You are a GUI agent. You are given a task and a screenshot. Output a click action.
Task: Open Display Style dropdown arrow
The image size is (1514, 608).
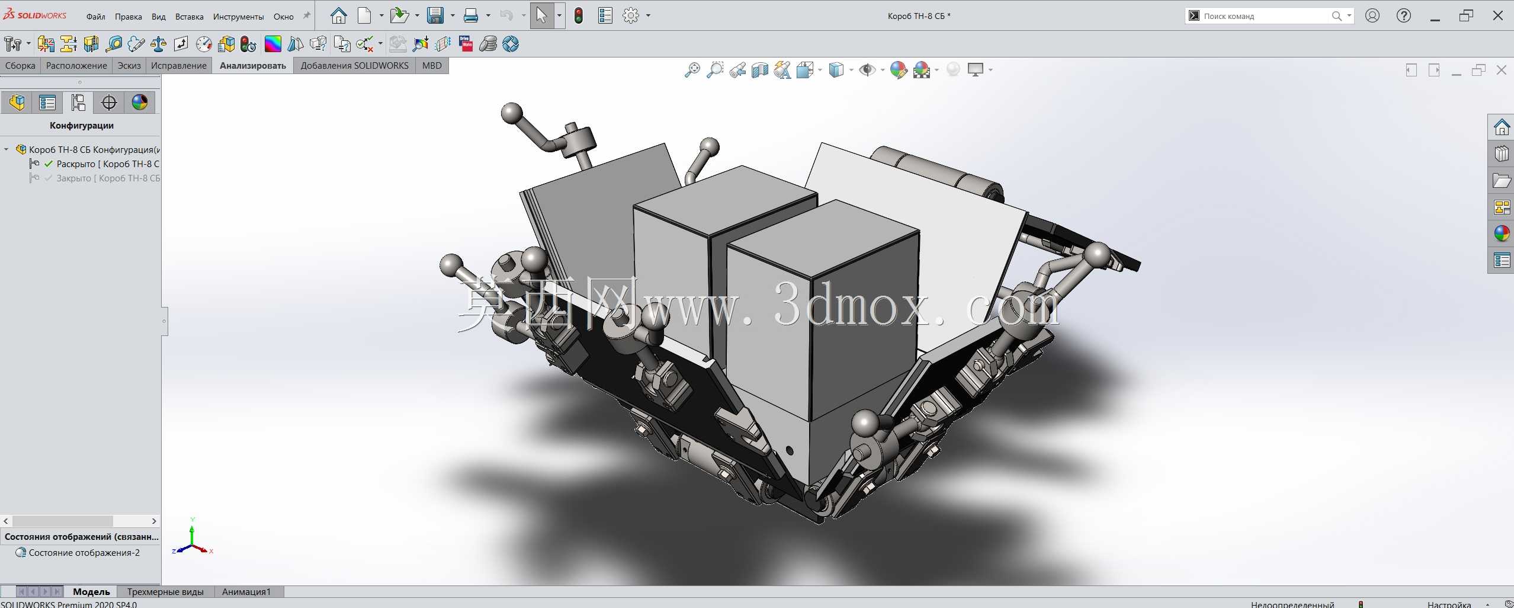click(851, 70)
